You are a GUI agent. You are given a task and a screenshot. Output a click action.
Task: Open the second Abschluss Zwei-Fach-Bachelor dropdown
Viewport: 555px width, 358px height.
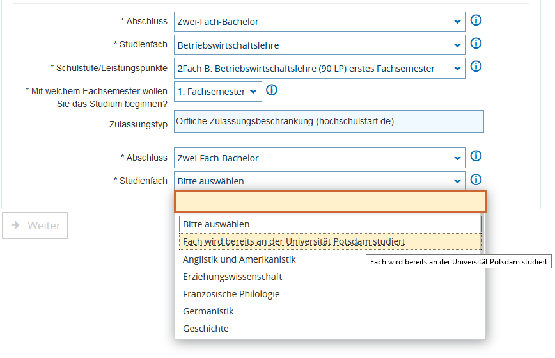tap(320, 158)
